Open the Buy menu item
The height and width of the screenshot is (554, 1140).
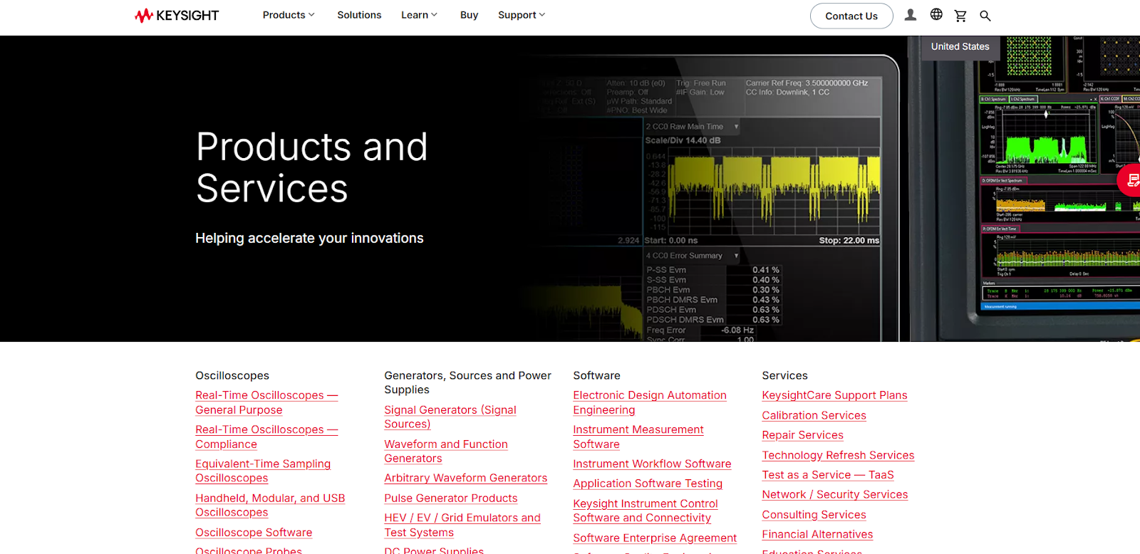point(469,15)
